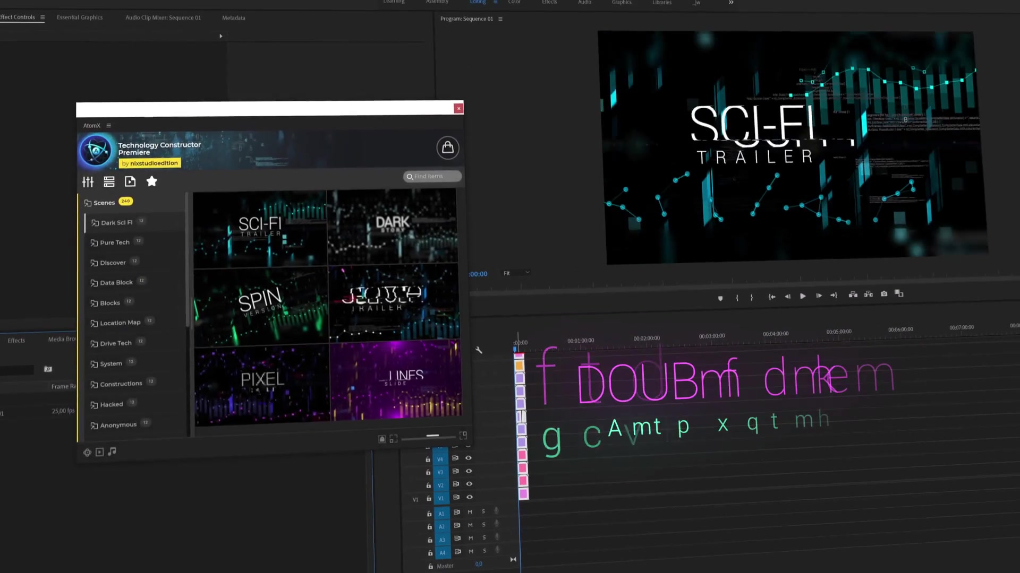The width and height of the screenshot is (1020, 573).
Task: Open timeline wrench display settings
Action: [479, 350]
